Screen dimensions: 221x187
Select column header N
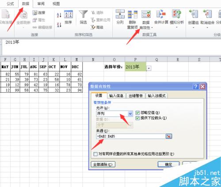click(x=93, y=59)
